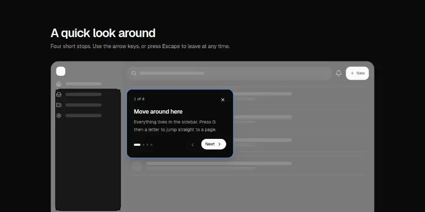425x212 pixels.
Task: Click the Next button
Action: (214, 144)
